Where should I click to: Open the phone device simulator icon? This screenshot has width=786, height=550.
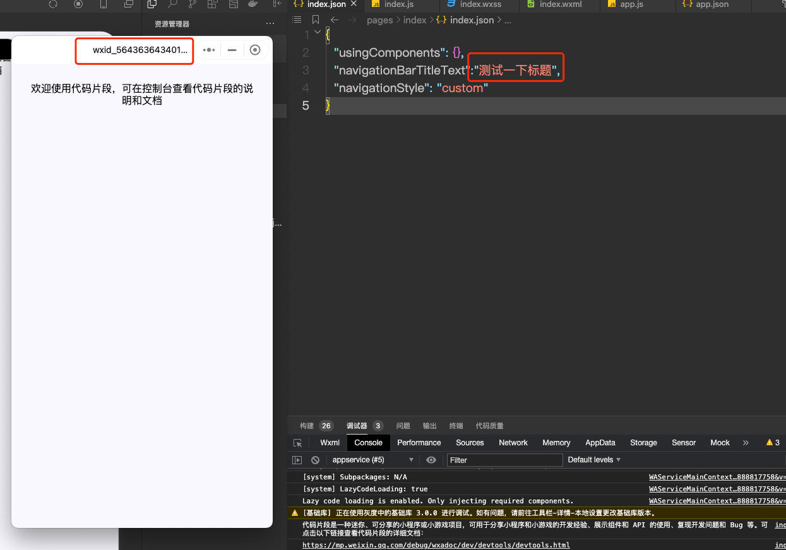104,5
